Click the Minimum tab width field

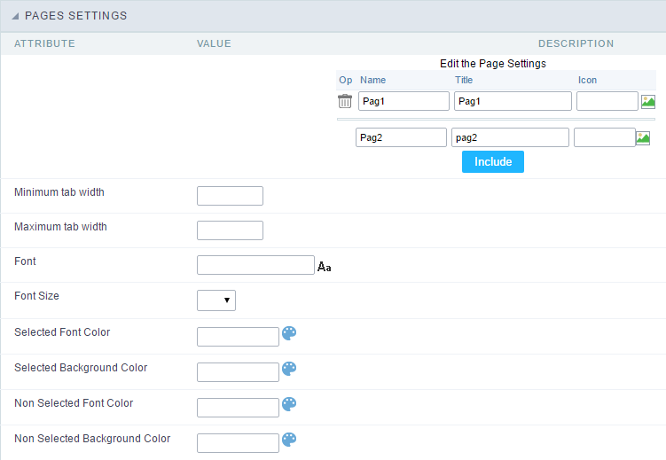pyautogui.click(x=230, y=196)
